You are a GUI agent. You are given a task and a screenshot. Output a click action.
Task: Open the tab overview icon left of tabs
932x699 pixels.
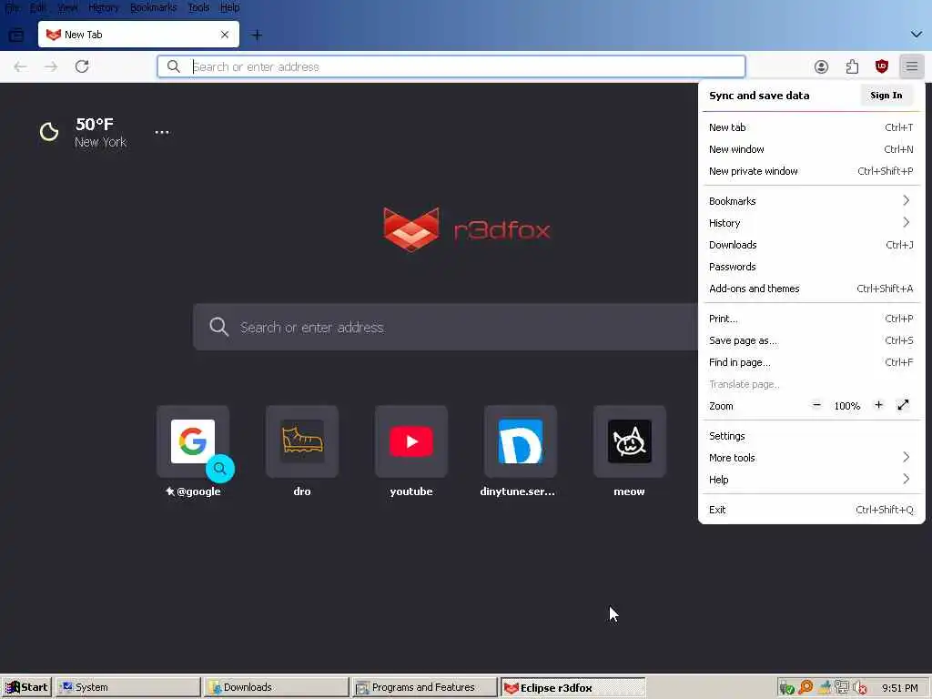16,35
